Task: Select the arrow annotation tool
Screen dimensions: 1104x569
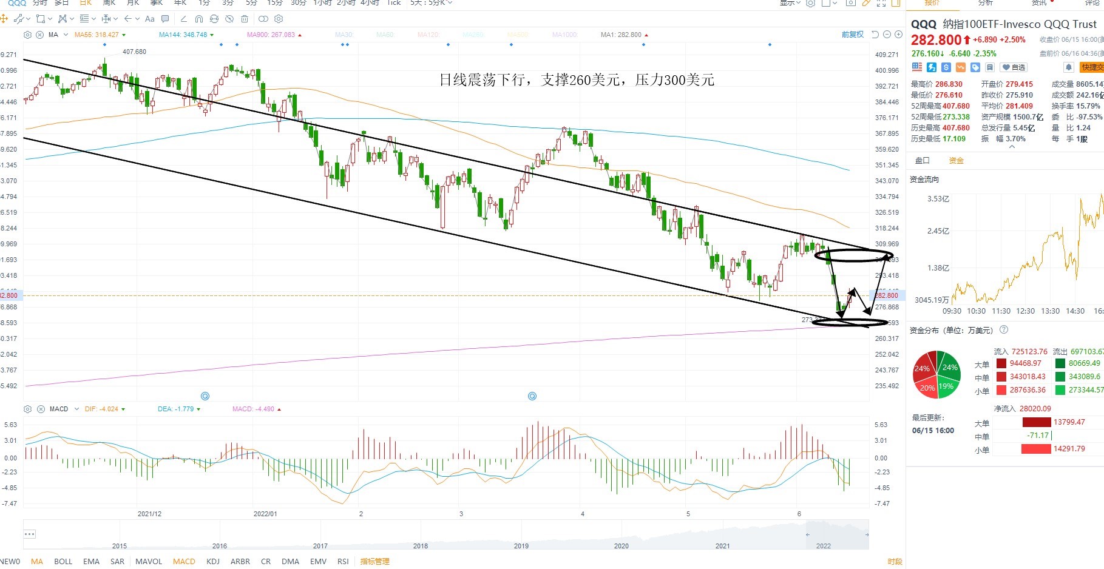Action: tap(128, 19)
